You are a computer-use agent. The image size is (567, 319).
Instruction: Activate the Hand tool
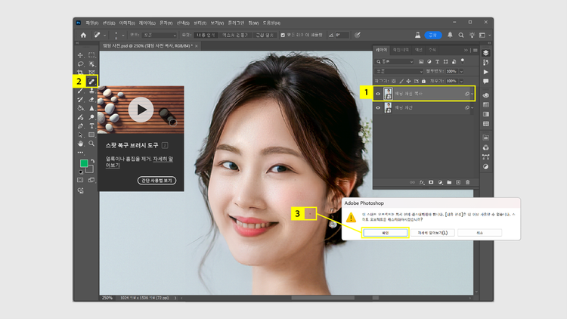[80, 143]
